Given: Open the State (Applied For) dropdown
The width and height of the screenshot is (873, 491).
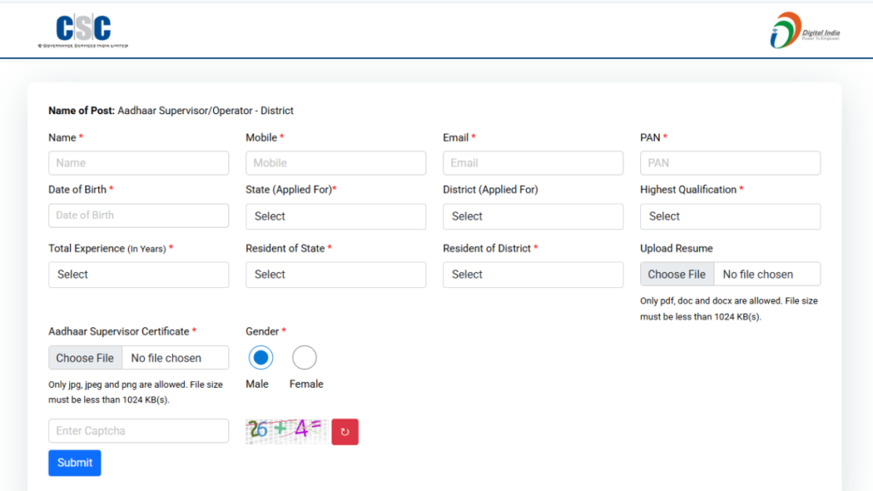Looking at the screenshot, I should tap(336, 217).
